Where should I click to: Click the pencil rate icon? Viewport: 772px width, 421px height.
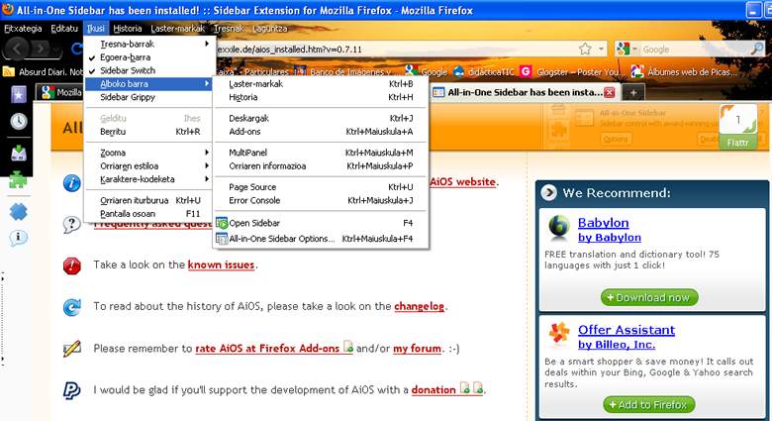[72, 349]
